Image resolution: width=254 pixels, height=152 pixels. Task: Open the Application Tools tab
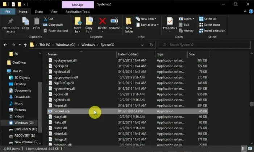(78, 12)
